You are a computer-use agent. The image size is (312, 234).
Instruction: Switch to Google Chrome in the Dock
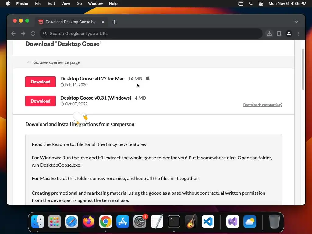(x=106, y=222)
